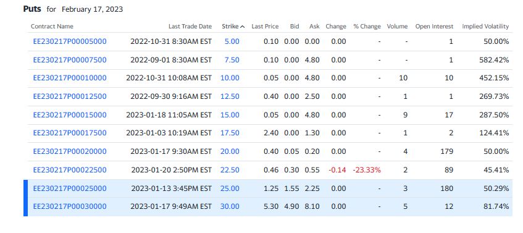
Task: Sort by Implied Volatility column header
Action: pos(485,27)
